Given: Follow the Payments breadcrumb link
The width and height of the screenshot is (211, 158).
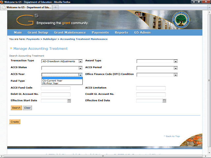Looking at the screenshot, I should pos(33,39).
